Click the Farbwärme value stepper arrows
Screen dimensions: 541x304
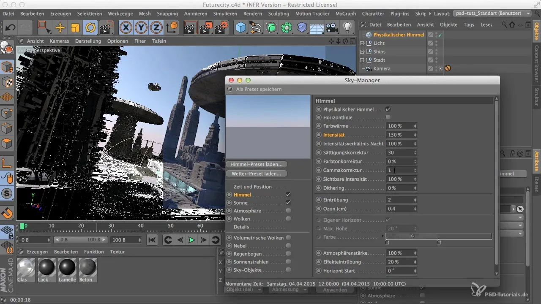415,126
